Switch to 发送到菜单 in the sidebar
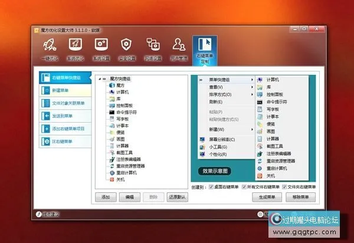354x243 pixels. (65, 116)
